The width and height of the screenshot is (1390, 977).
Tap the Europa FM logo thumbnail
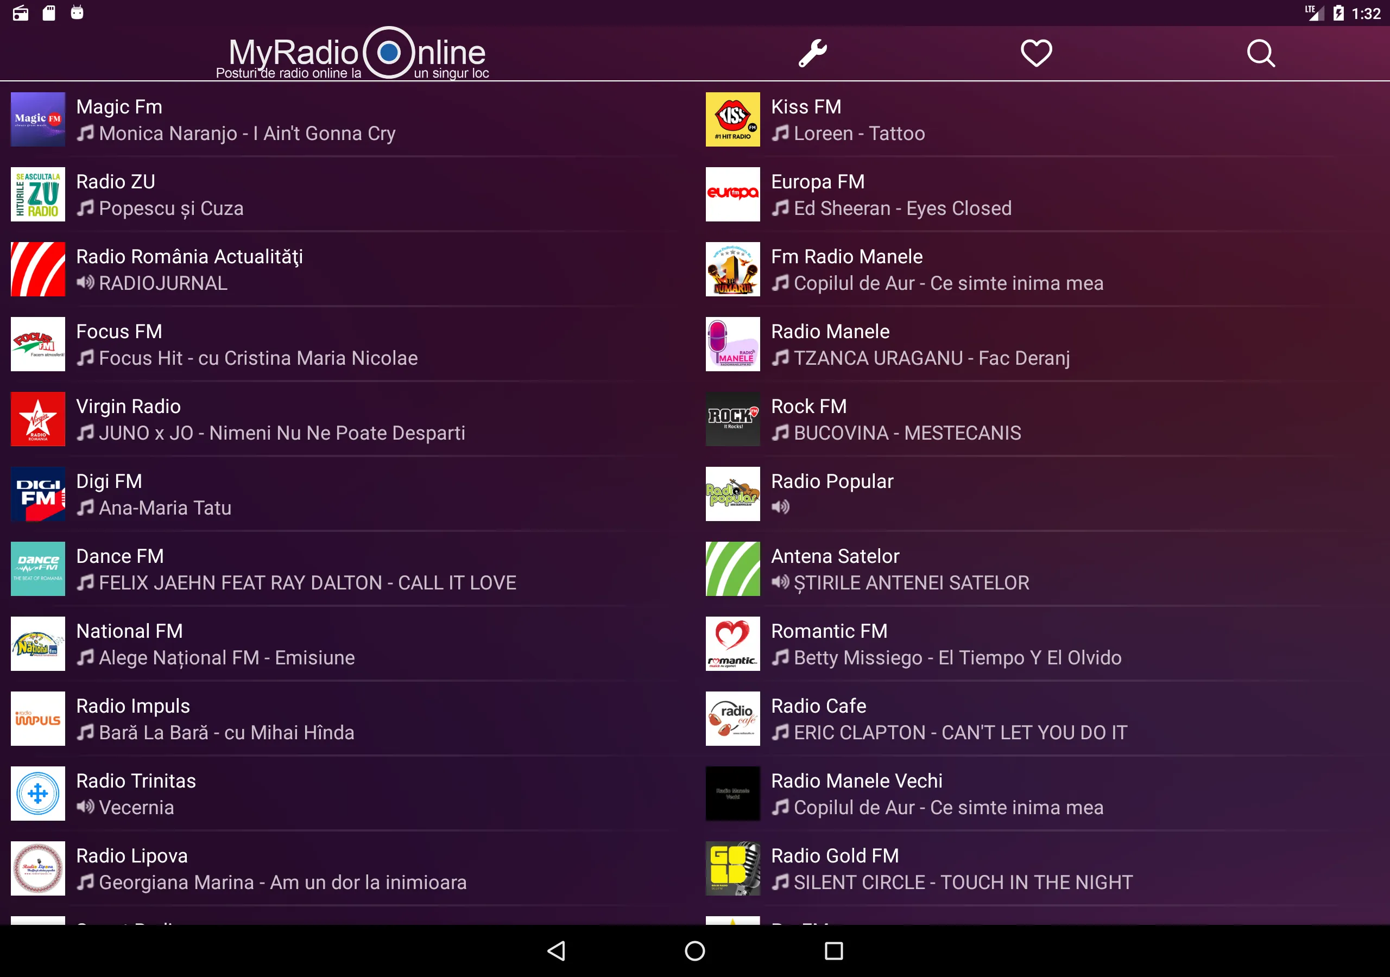[732, 194]
